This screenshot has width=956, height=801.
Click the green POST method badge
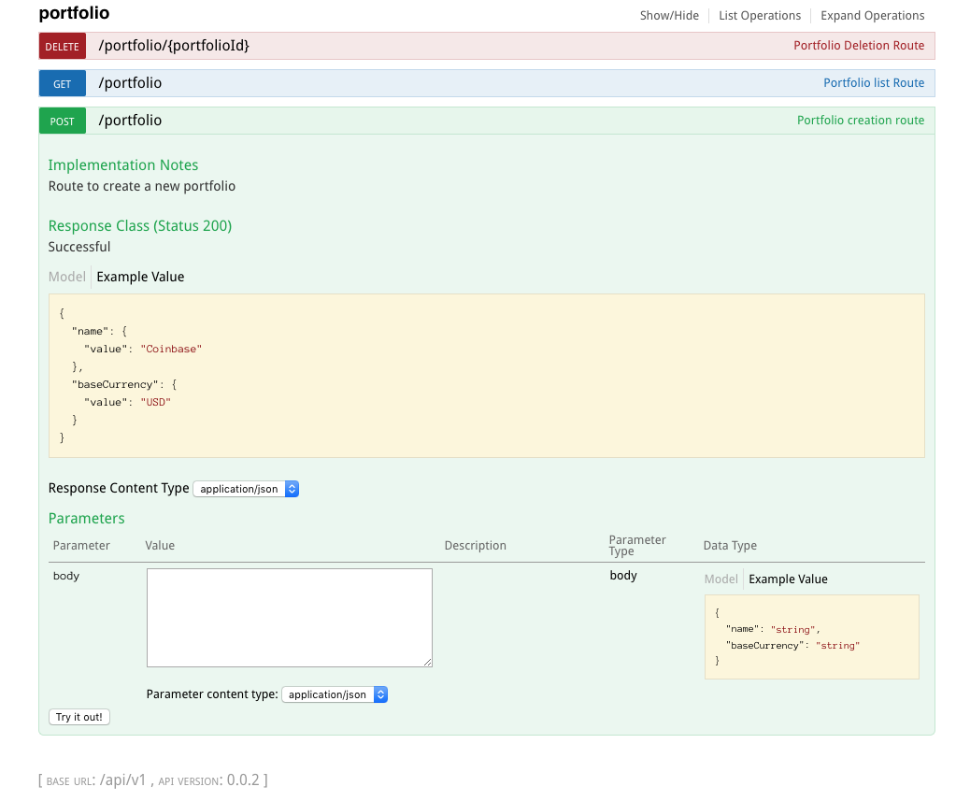63,121
